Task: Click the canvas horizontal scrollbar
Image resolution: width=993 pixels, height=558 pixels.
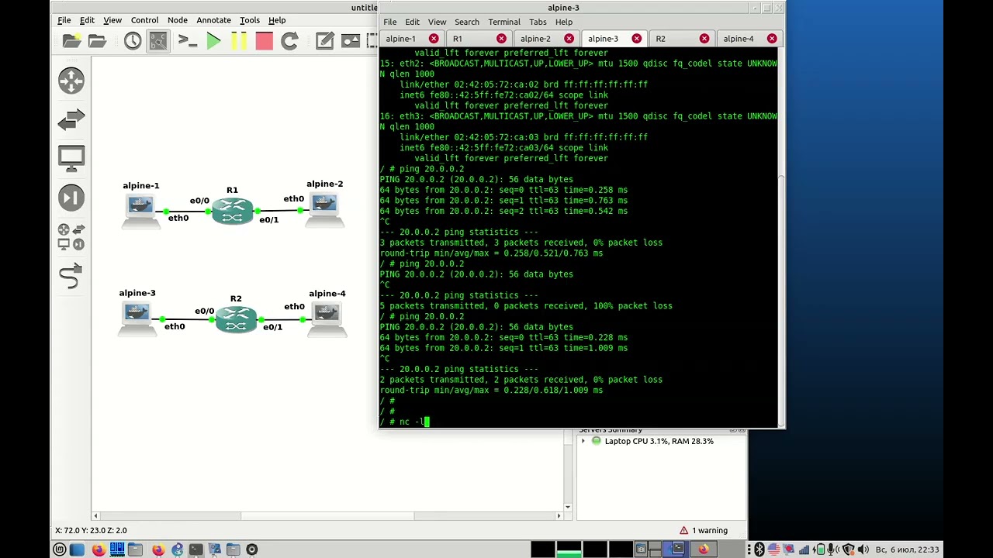Action: pyautogui.click(x=327, y=516)
